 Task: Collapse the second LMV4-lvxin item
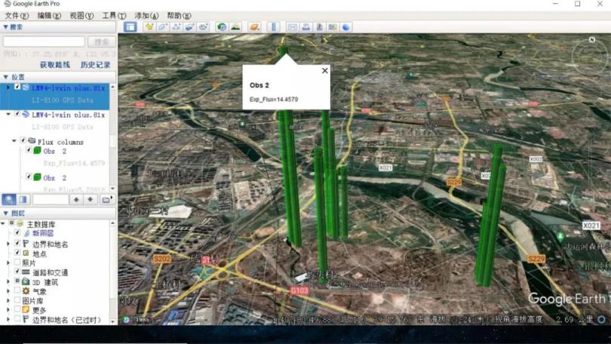[8, 115]
